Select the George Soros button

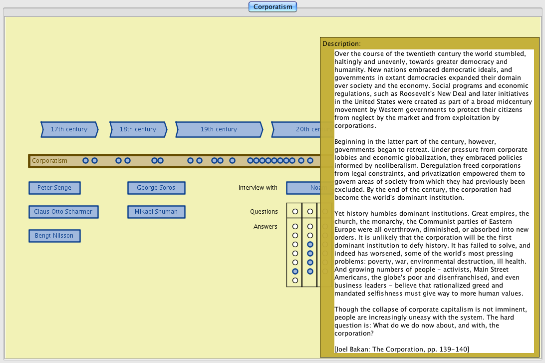pyautogui.click(x=156, y=188)
